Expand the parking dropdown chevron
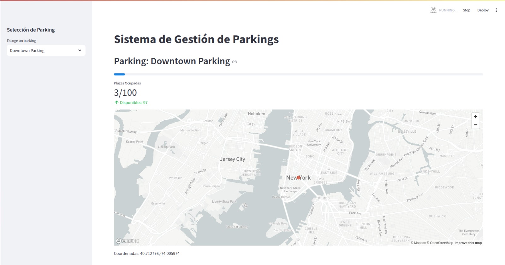 pos(80,50)
